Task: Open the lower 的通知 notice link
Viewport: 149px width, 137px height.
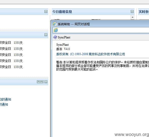Action: (x=4, y=104)
